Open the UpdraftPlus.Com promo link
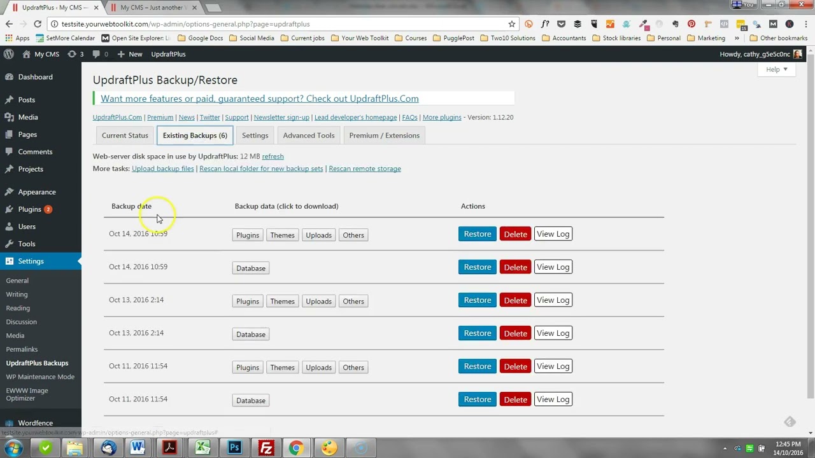 pos(260,99)
